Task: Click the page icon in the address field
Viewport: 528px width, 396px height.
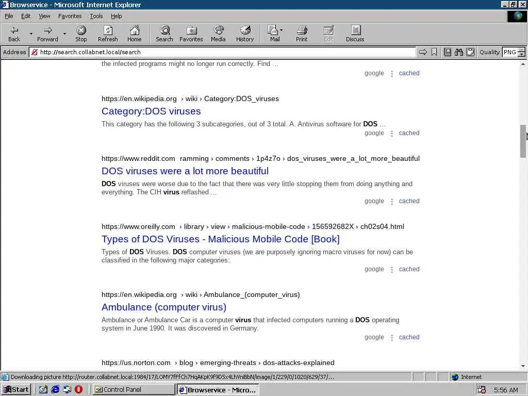Action: click(35, 52)
